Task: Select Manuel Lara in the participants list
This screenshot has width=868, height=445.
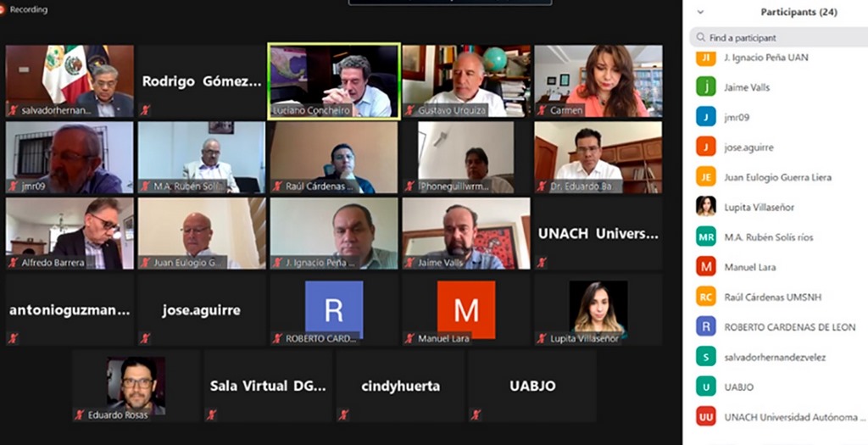Action: [x=775, y=267]
